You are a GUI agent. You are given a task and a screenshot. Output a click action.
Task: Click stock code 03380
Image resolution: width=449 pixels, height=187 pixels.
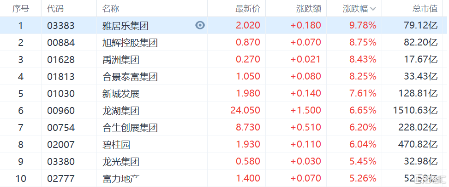pos(61,162)
